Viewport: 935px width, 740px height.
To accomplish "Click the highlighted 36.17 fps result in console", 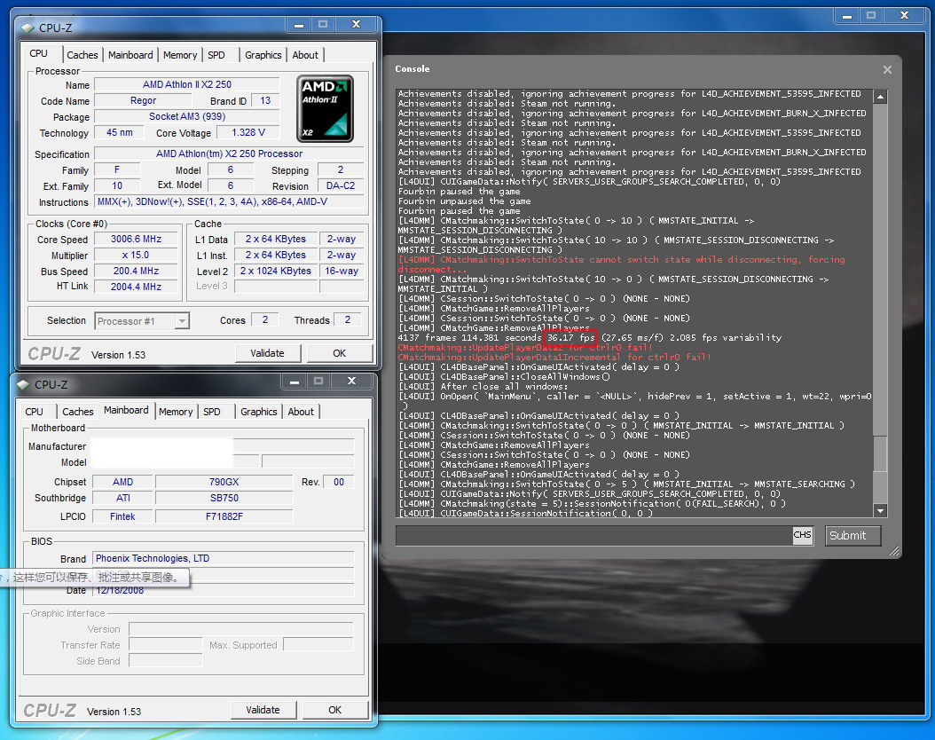I will coord(570,338).
